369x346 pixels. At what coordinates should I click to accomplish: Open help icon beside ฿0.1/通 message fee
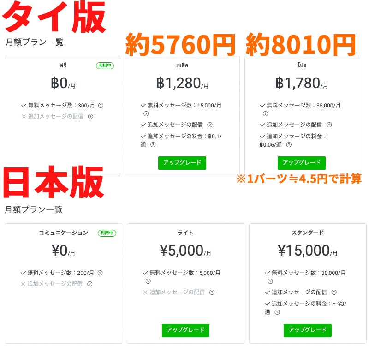pyautogui.click(x=153, y=145)
